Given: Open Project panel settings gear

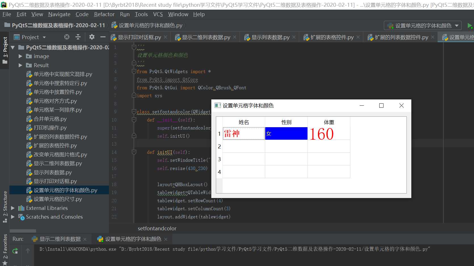Looking at the screenshot, I should pos(92,37).
